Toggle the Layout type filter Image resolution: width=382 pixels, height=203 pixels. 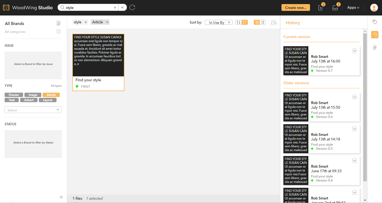[x=48, y=100]
